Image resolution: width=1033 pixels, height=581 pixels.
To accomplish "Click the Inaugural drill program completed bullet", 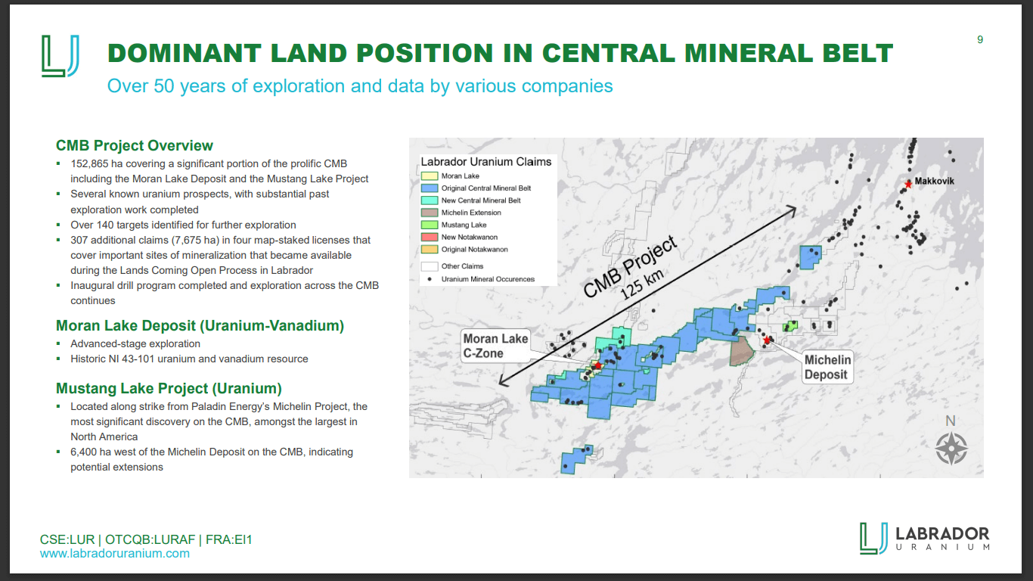I will pyautogui.click(x=225, y=293).
